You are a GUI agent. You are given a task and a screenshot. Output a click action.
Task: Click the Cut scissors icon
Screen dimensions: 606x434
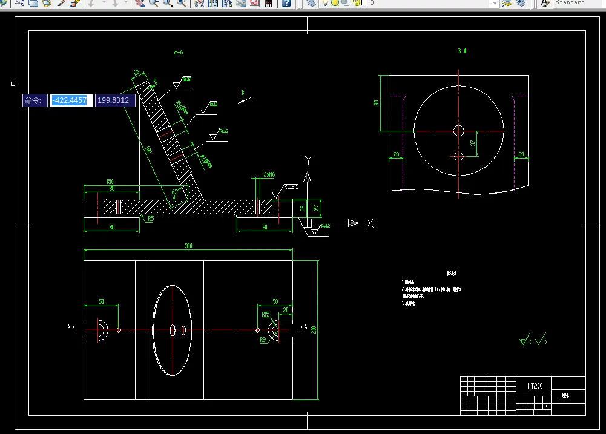coord(19,3)
